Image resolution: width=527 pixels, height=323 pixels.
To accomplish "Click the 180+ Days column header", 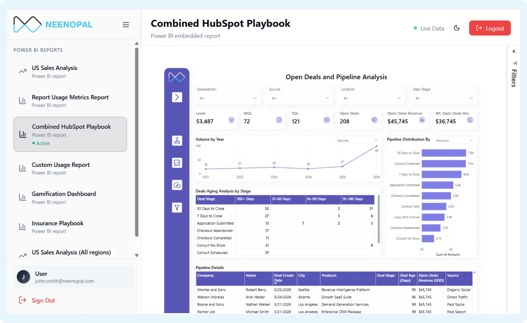I will (x=253, y=199).
